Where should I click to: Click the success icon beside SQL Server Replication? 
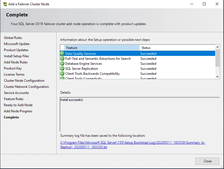[62, 68]
